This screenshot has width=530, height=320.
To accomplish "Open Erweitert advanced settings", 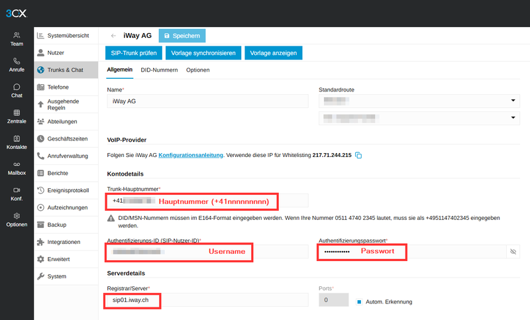I will click(66, 259).
